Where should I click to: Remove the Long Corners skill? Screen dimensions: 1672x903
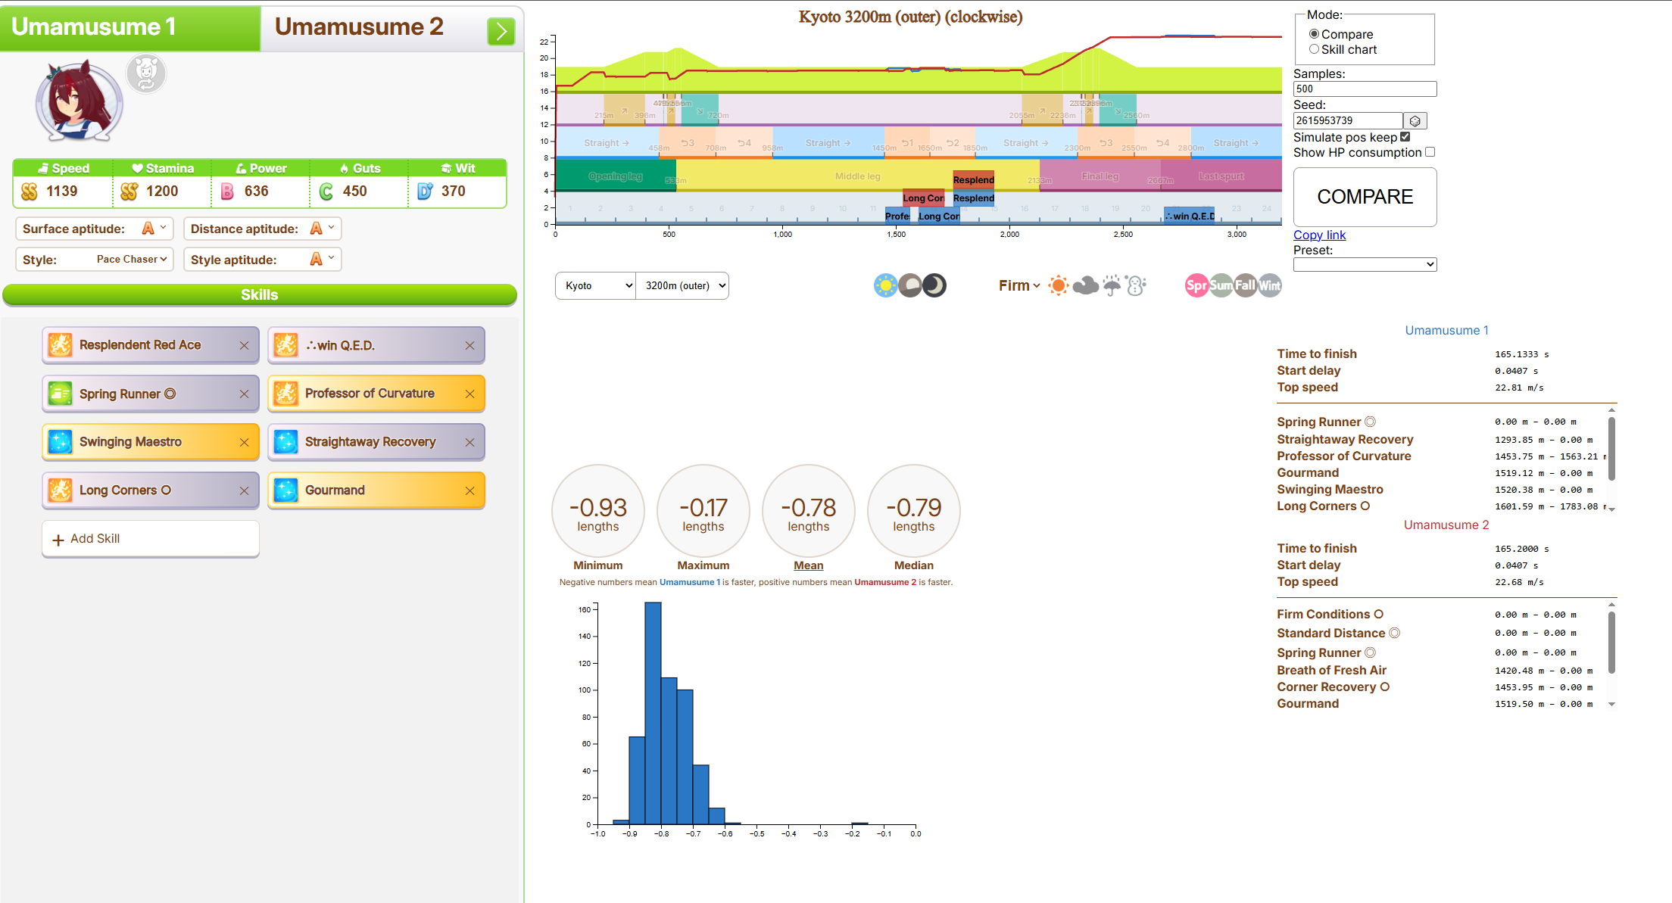(x=244, y=490)
